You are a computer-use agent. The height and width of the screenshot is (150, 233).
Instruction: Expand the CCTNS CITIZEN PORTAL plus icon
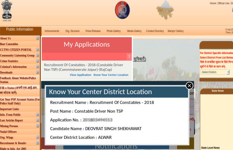(38, 50)
